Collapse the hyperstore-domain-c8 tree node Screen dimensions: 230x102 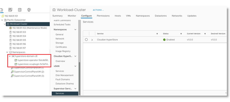(x=10, y=56)
